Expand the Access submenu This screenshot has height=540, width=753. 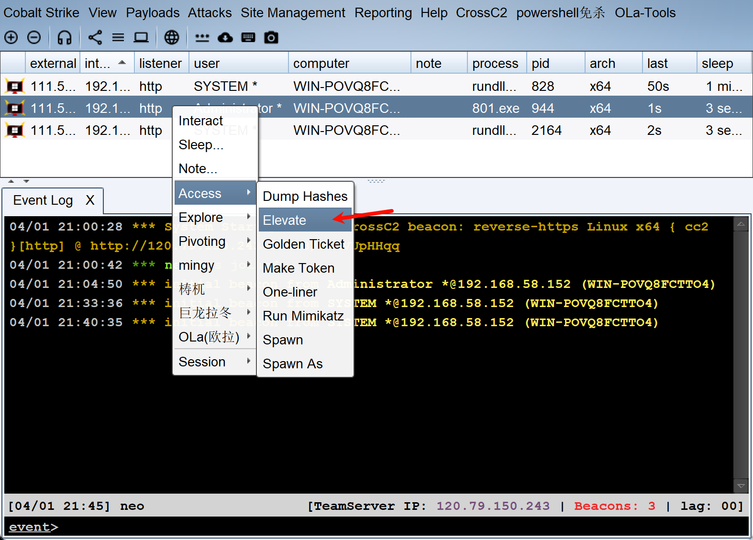click(x=215, y=193)
